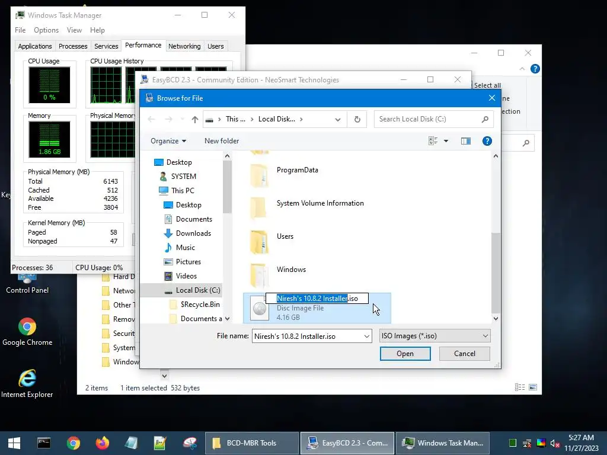Expand the address bar history dropdown
Viewport: 607px width, 455px height.
[x=337, y=120]
